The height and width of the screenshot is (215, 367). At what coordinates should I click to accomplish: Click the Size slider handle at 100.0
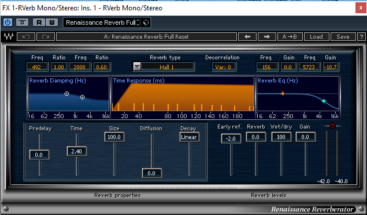click(x=114, y=137)
